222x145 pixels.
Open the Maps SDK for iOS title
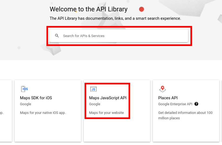(36, 98)
